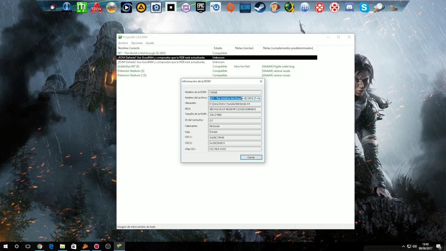The width and height of the screenshot is (446, 251).
Task: Select the unhighlighted ¿ROM Dañada? row
Action: pyautogui.click(x=217, y=62)
